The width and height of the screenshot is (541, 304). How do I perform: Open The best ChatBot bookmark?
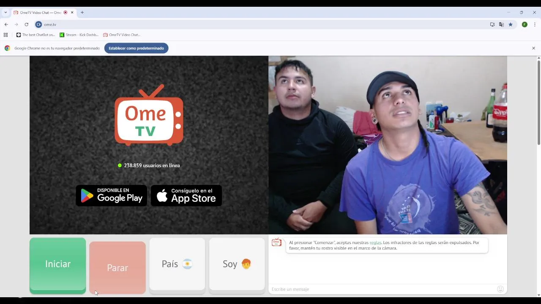(x=36, y=35)
